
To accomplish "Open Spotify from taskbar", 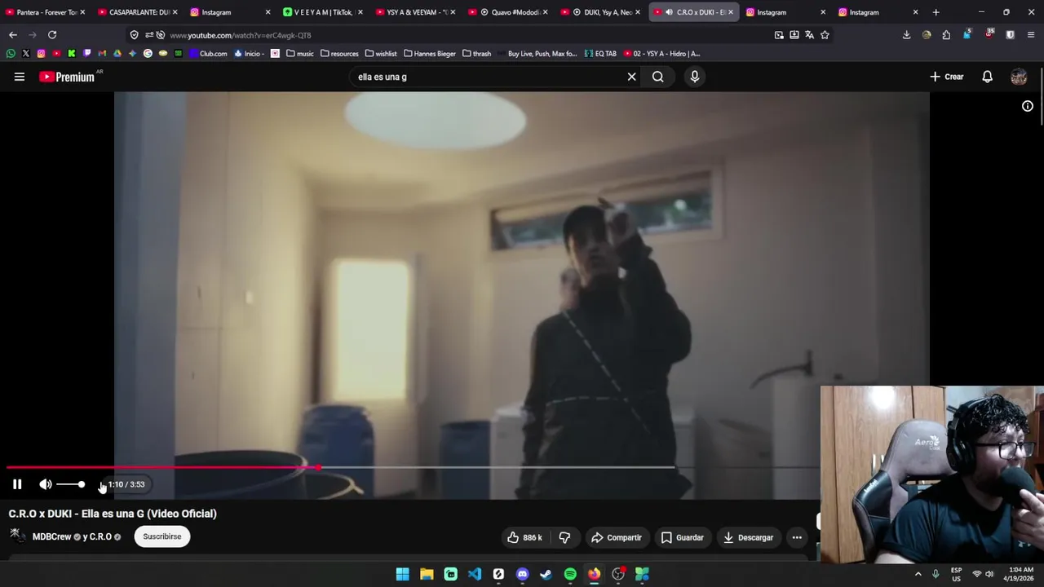I will 570,575.
